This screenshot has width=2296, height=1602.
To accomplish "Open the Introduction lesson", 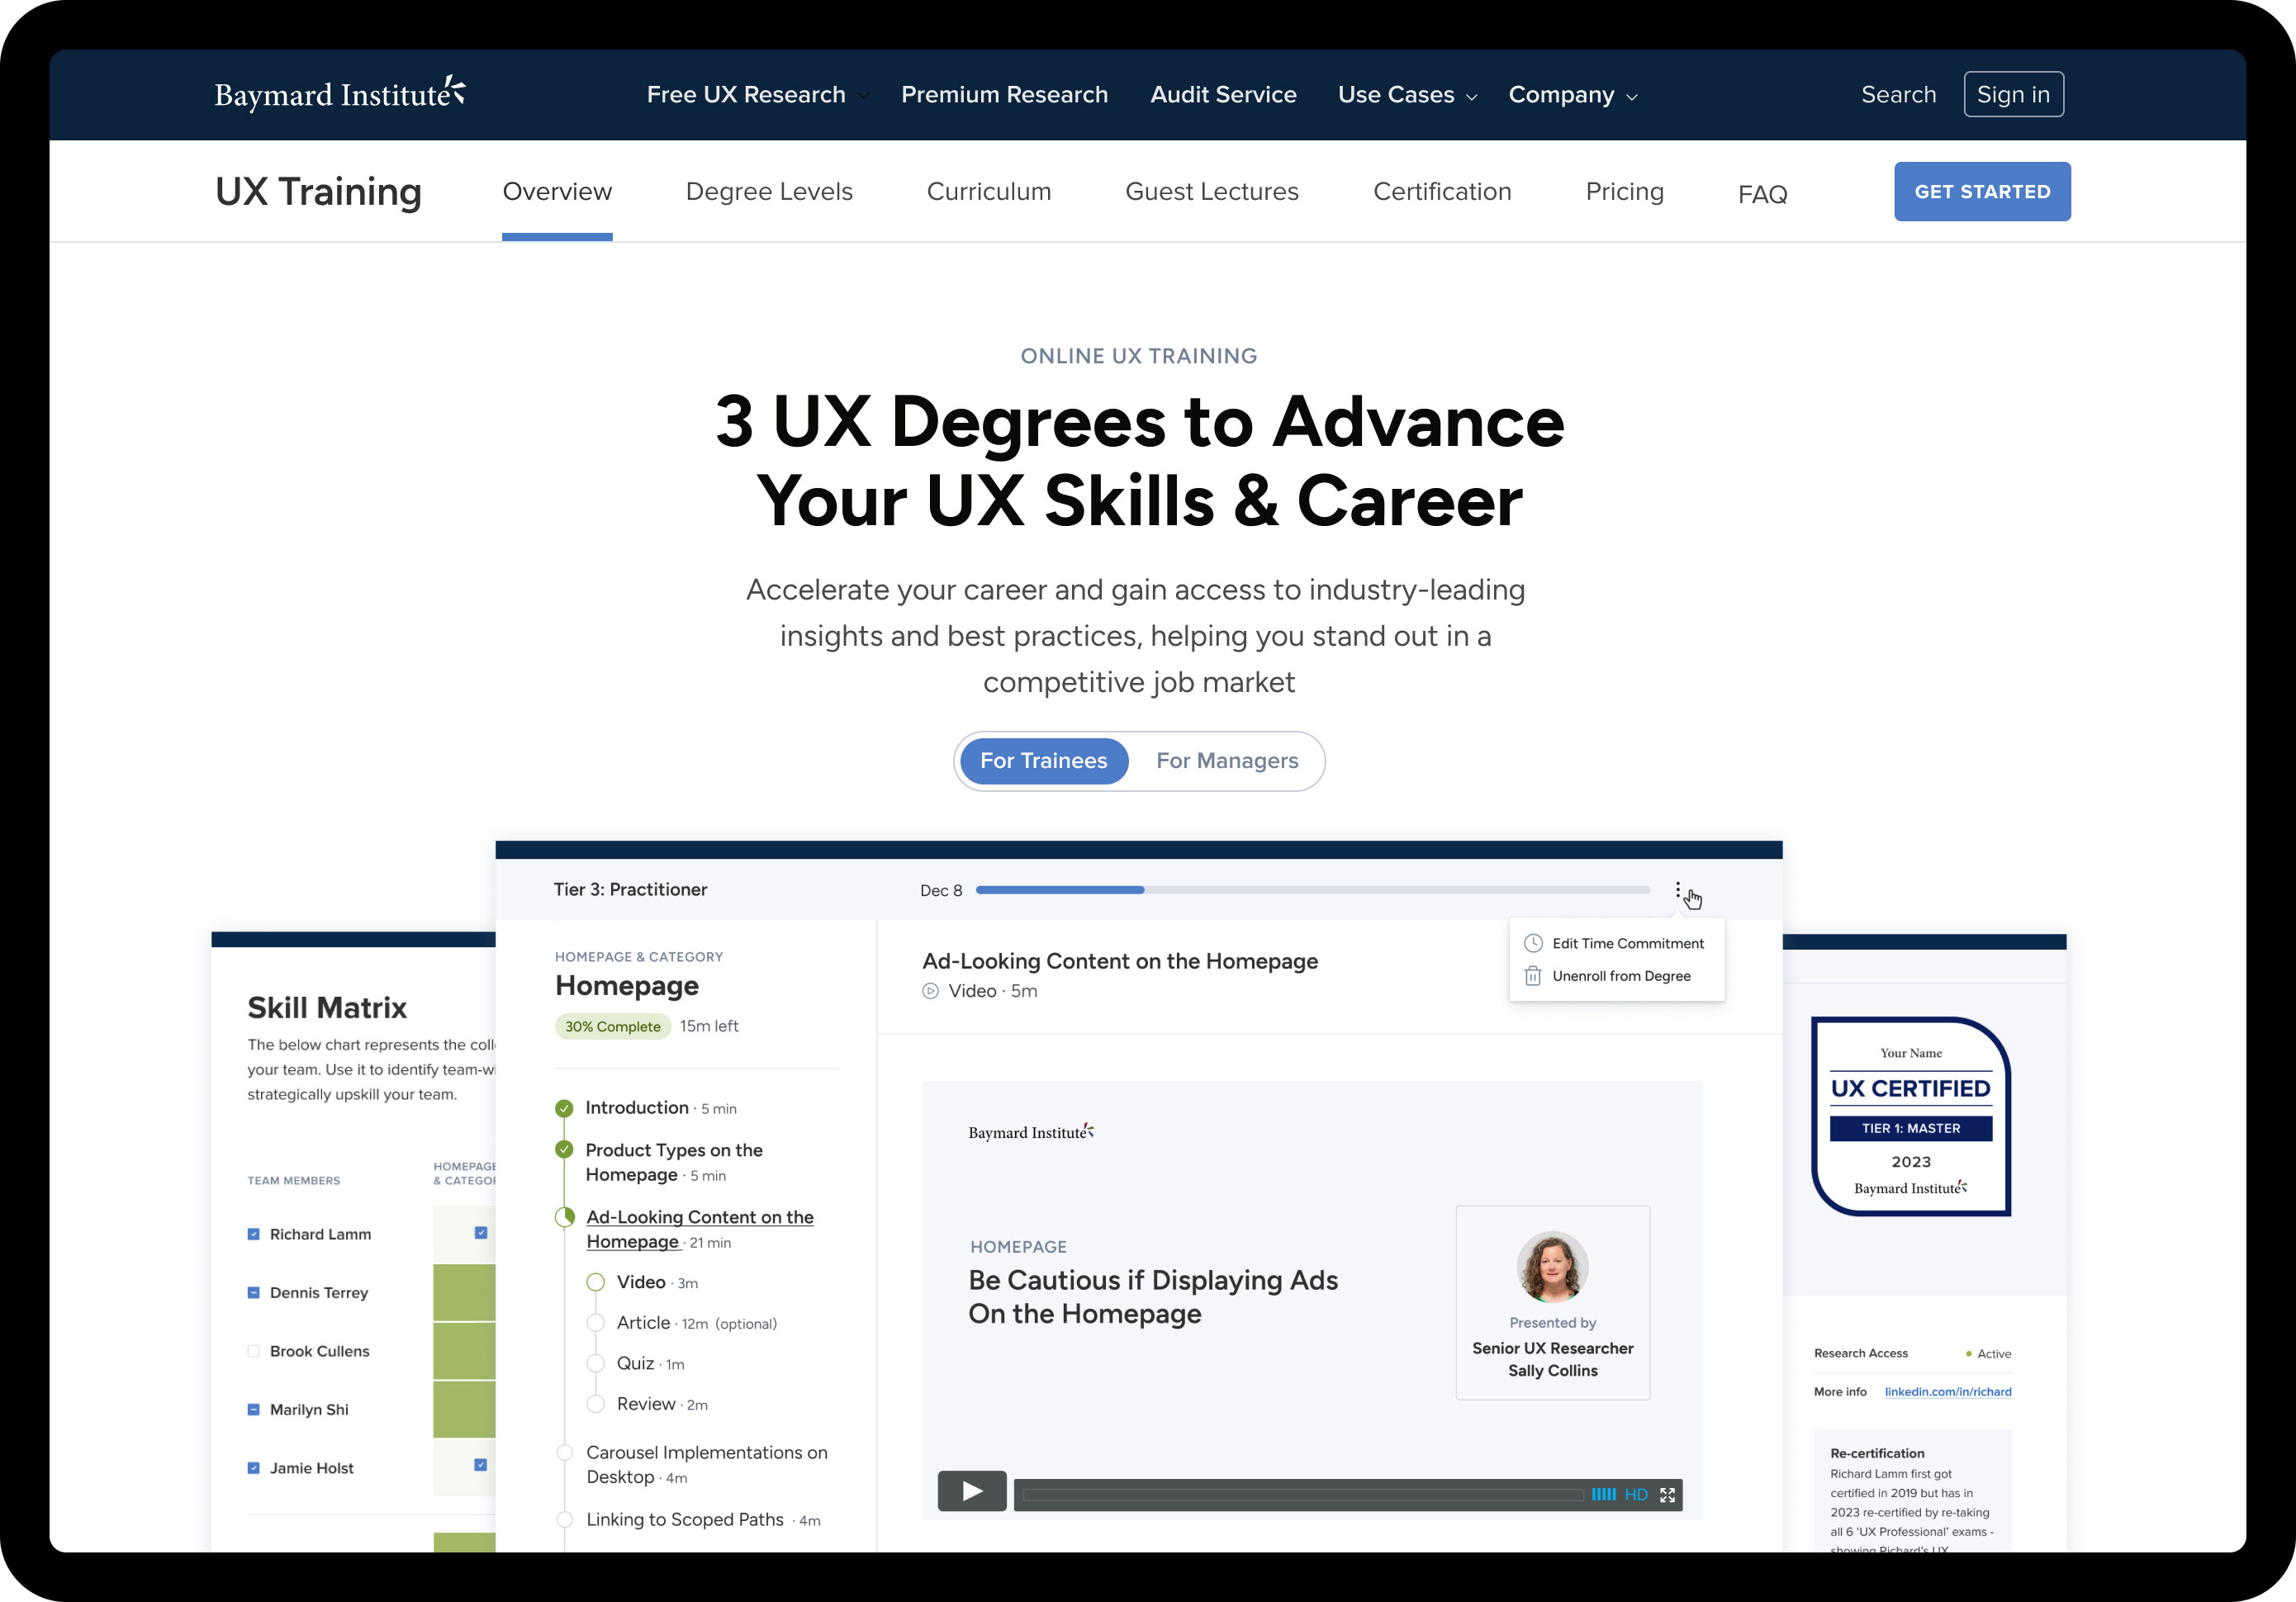I will 637,1108.
